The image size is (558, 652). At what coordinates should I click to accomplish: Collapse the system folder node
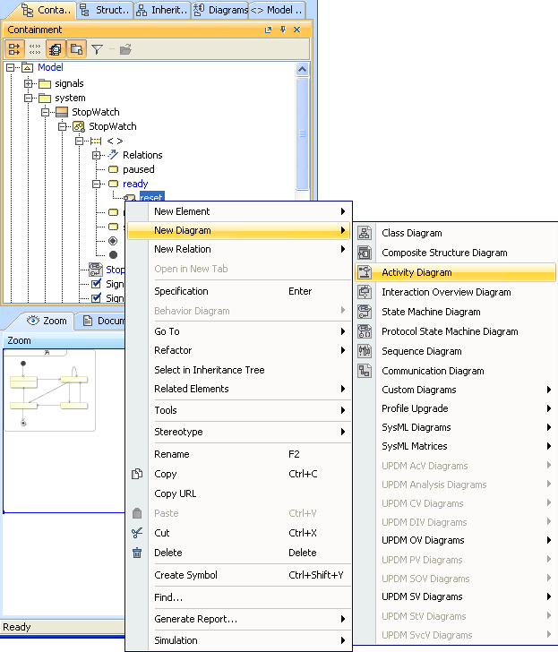[29, 98]
